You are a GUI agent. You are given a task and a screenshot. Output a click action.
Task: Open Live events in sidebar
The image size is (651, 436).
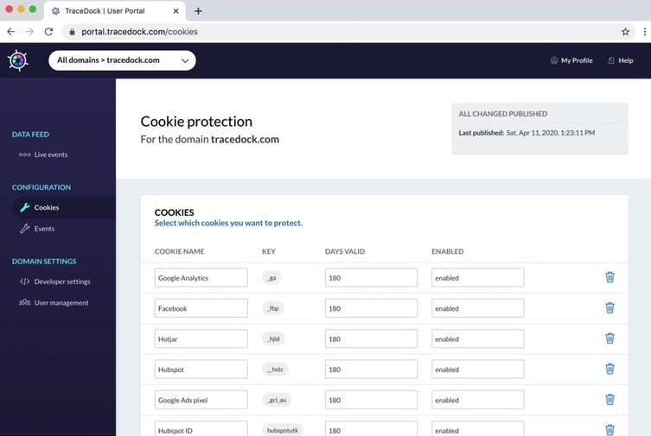[43, 155]
